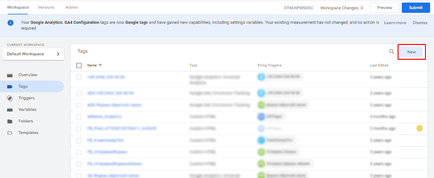
Task: Click the Firing Triggers column header
Action: [269, 65]
